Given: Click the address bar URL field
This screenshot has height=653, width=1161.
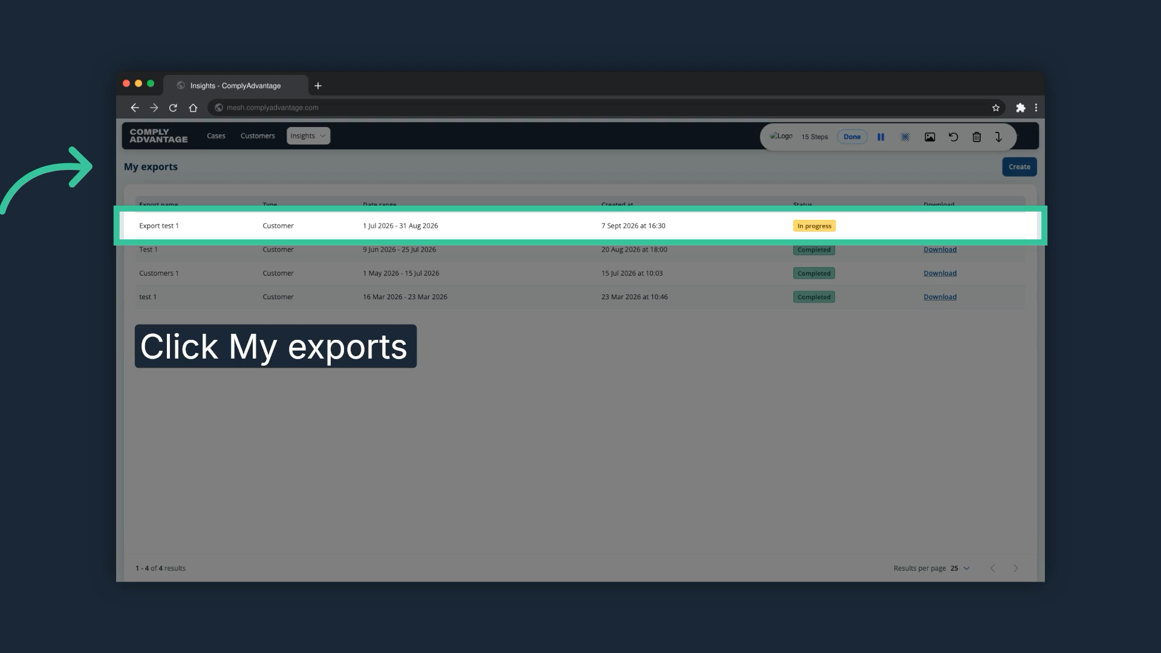Looking at the screenshot, I should pyautogui.click(x=607, y=108).
